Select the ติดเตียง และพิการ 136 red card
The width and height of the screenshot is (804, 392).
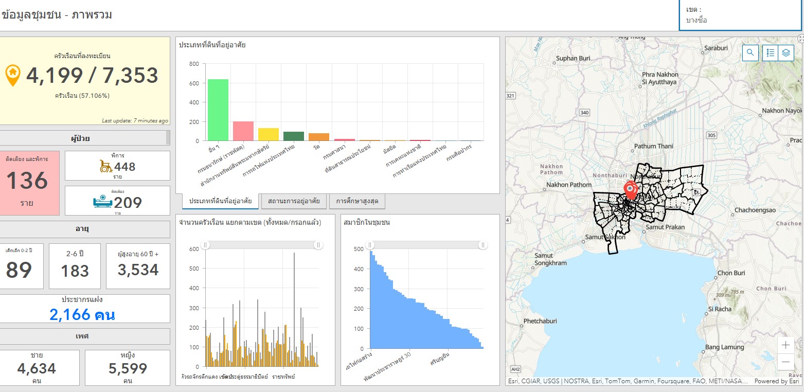point(27,183)
